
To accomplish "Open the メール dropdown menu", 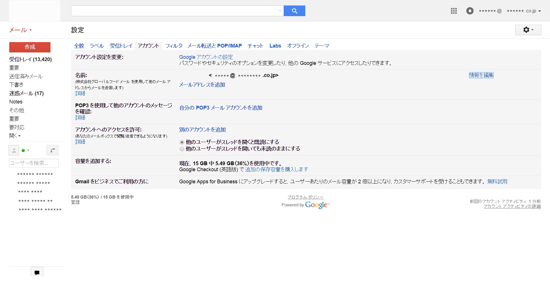I will tap(20, 30).
